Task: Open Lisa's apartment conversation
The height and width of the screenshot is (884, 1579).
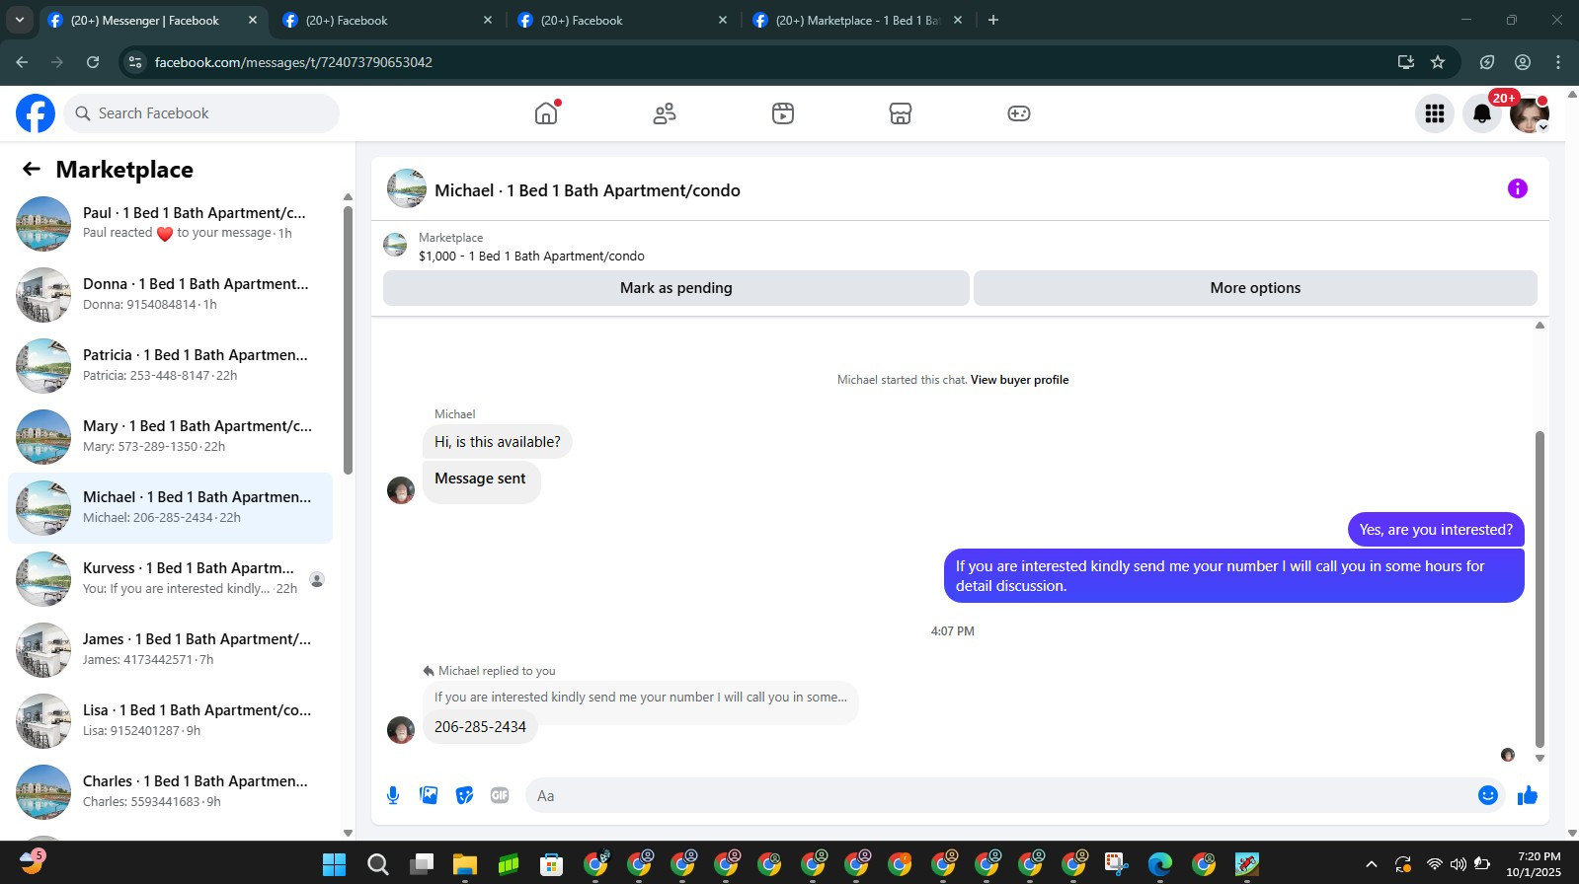Action: point(170,721)
